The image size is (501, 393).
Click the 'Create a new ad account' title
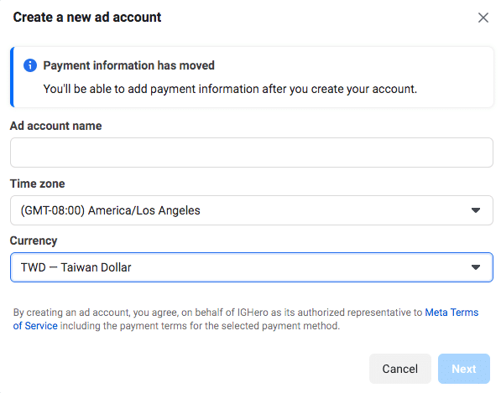[x=87, y=18]
